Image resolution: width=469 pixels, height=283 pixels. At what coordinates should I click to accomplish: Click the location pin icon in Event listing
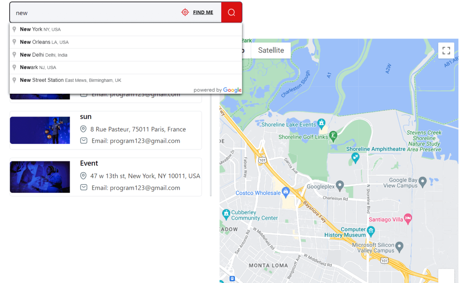pos(83,176)
